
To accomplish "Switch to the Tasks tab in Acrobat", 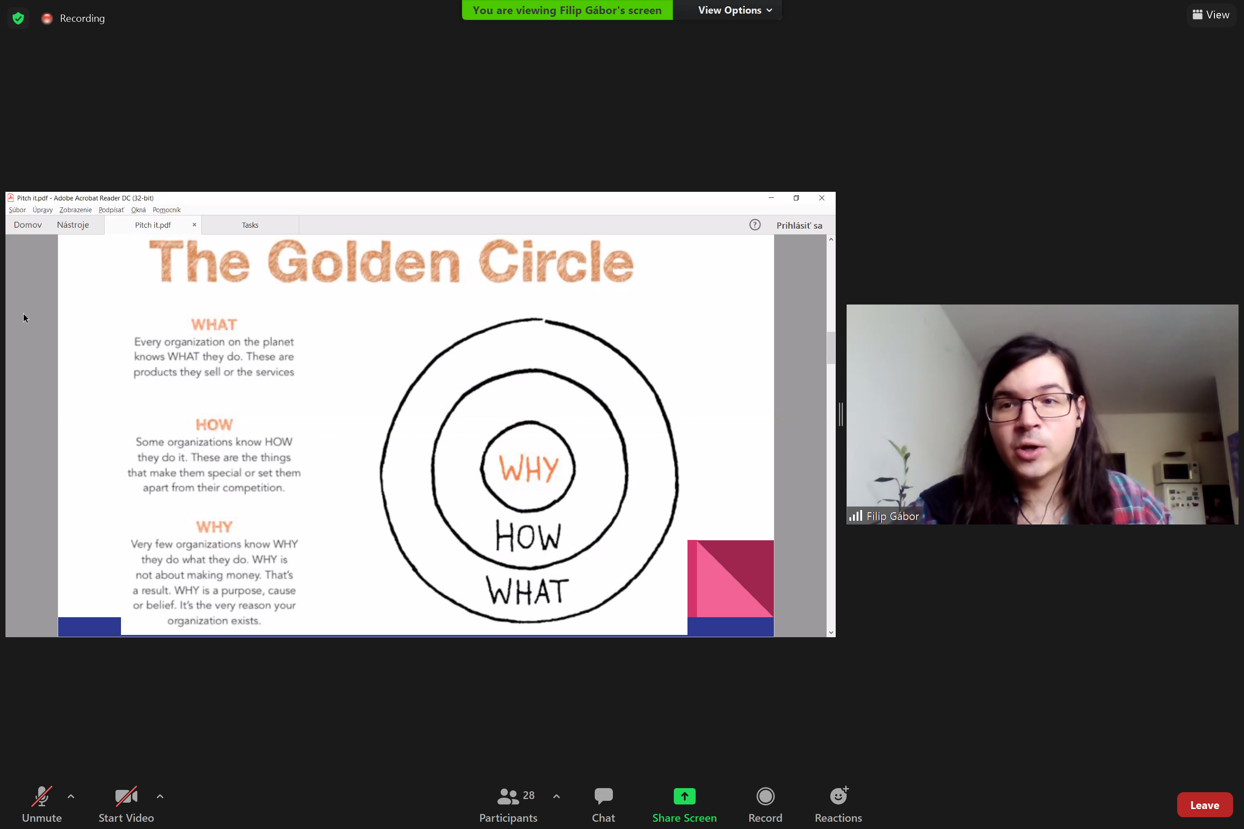I will [x=250, y=225].
